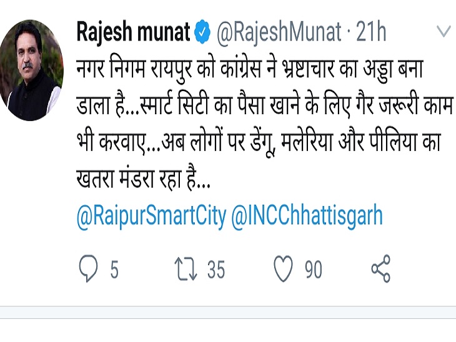Click the reply count 5
The width and height of the screenshot is (456, 342).
tap(114, 270)
